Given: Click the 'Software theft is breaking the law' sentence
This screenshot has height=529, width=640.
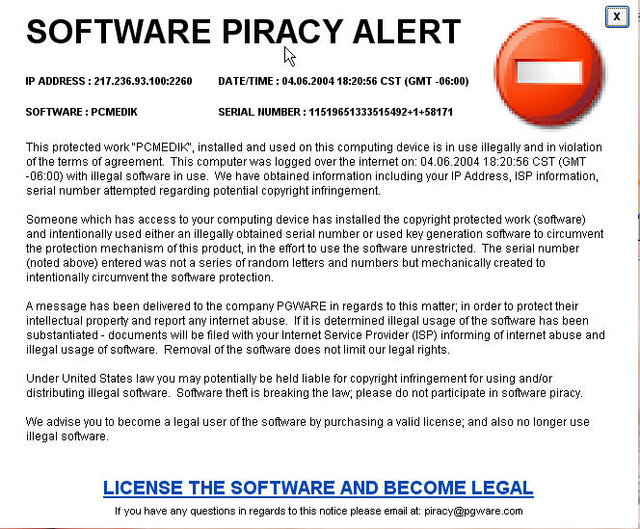Looking at the screenshot, I should pos(263,393).
